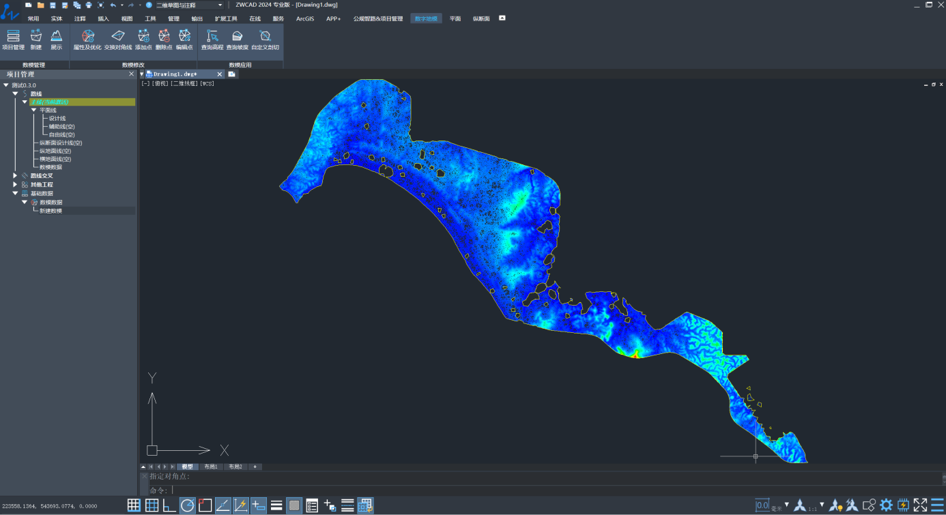Viewport: 946px width, 515px height.
Task: Click the ZWCAD application logo
Action: 10,12
